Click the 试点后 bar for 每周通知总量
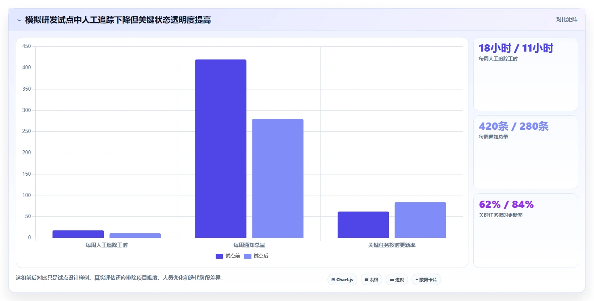594x301 pixels. tap(278, 179)
